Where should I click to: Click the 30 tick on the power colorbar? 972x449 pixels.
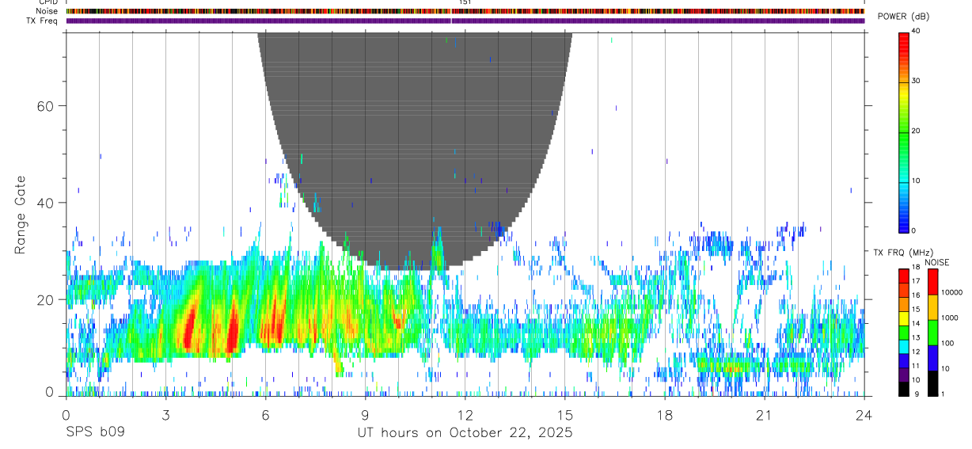tap(917, 81)
